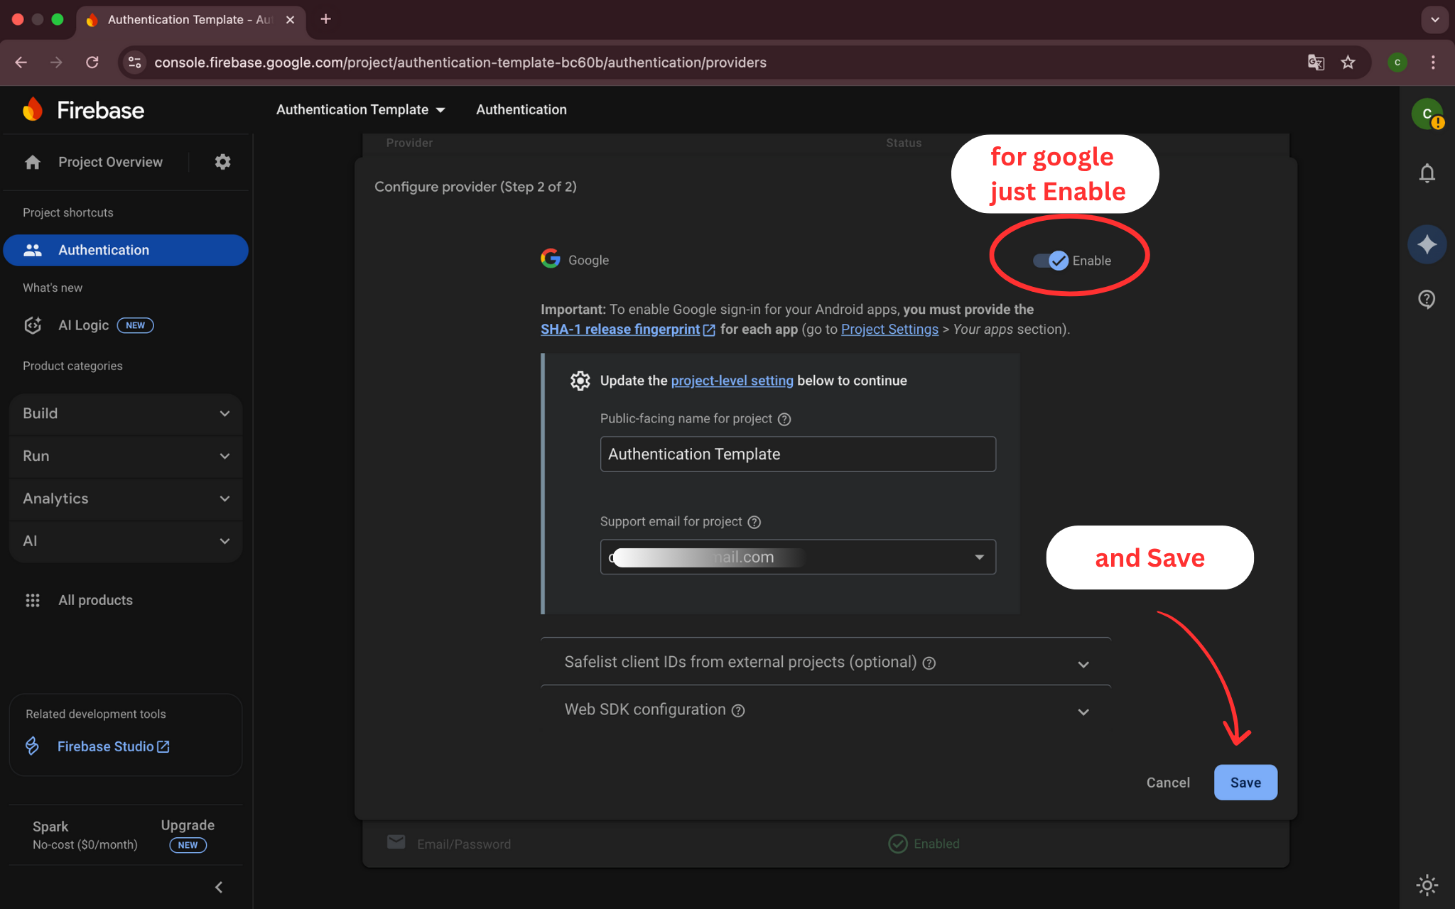Collapse the sidebar with chevron
Screen dimensions: 1455x909
click(219, 887)
